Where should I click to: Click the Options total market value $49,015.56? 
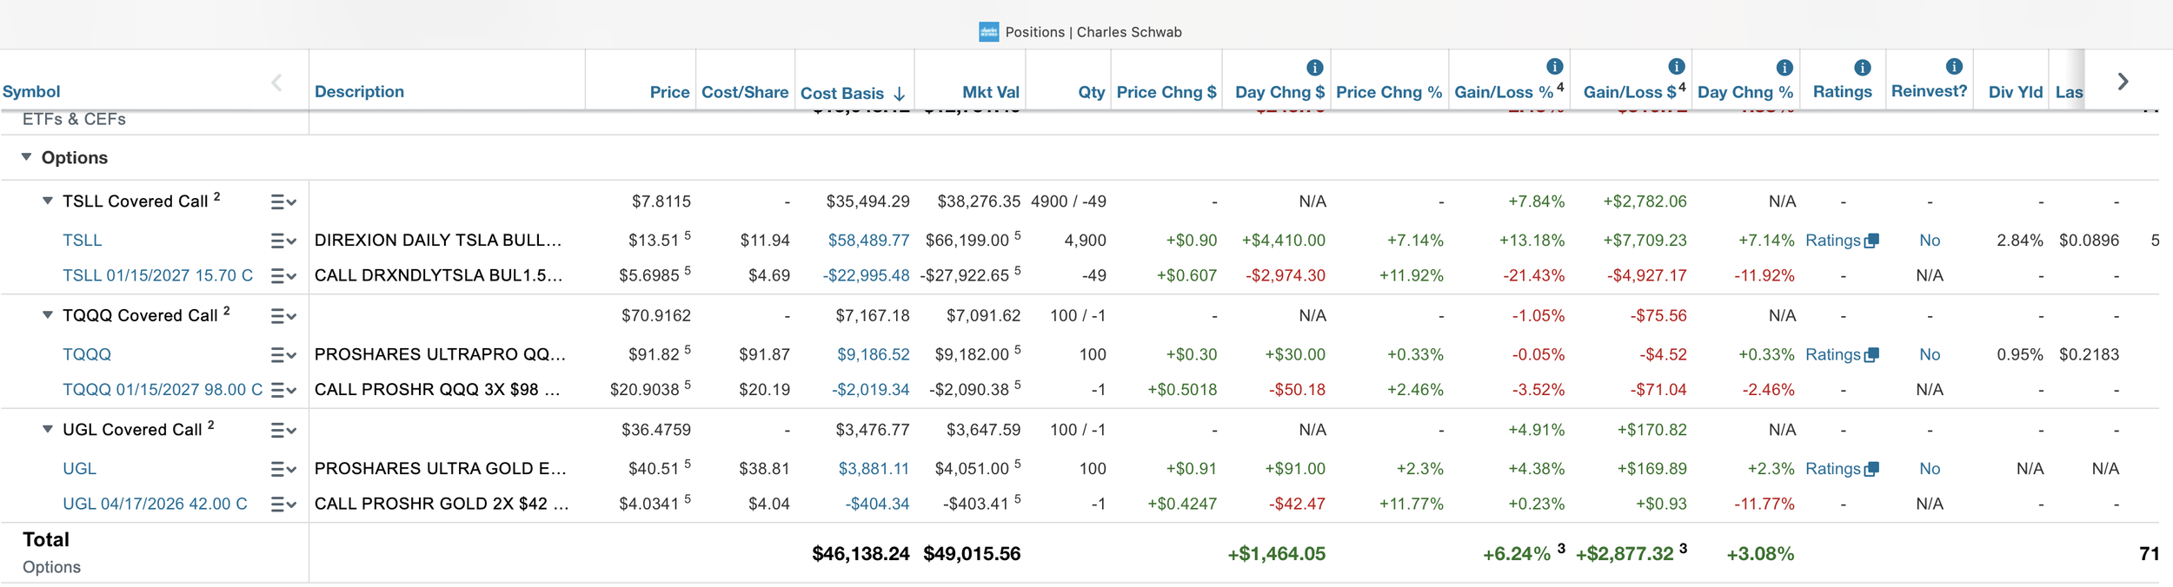point(972,554)
